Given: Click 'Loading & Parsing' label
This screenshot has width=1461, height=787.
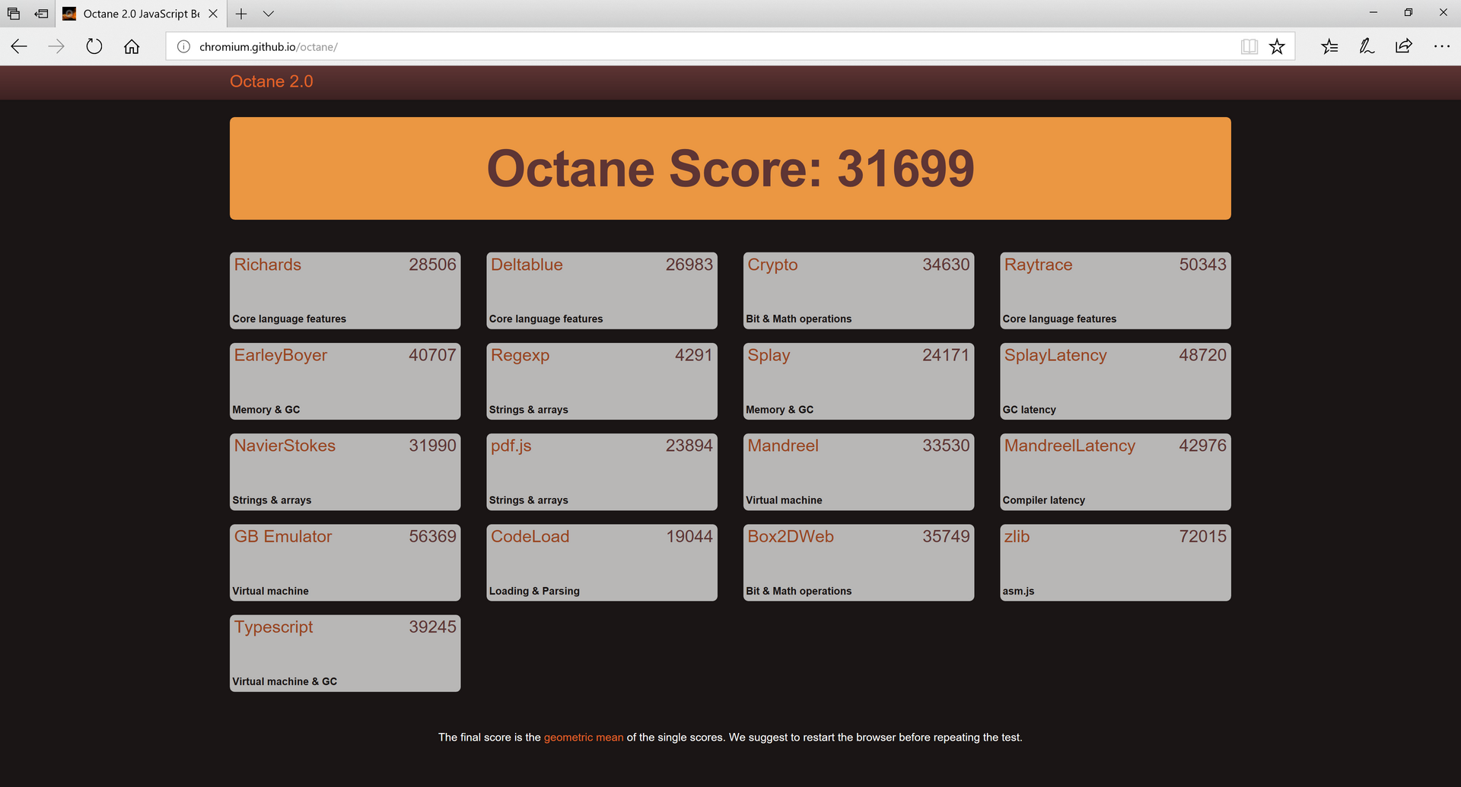Looking at the screenshot, I should tap(534, 592).
